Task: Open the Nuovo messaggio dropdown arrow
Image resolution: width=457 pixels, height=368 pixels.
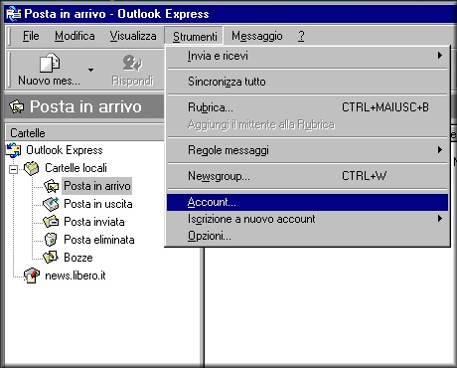Action: pyautogui.click(x=90, y=70)
